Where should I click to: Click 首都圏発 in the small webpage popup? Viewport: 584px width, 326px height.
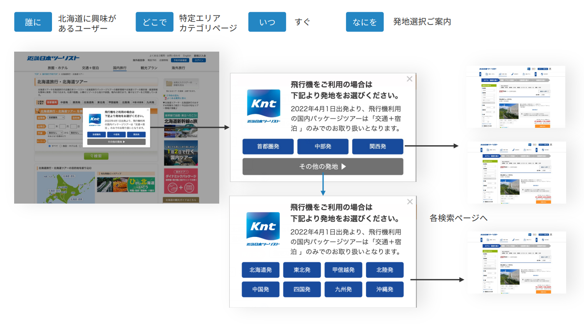[97, 135]
